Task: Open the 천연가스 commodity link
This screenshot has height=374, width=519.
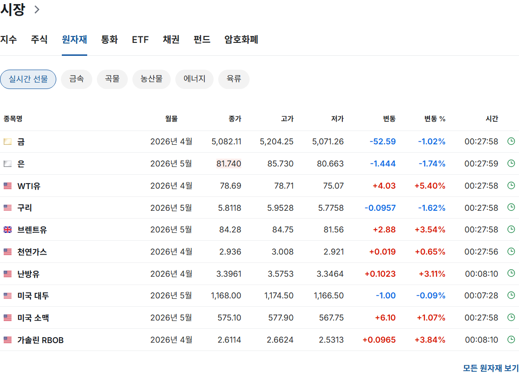Action: point(32,252)
